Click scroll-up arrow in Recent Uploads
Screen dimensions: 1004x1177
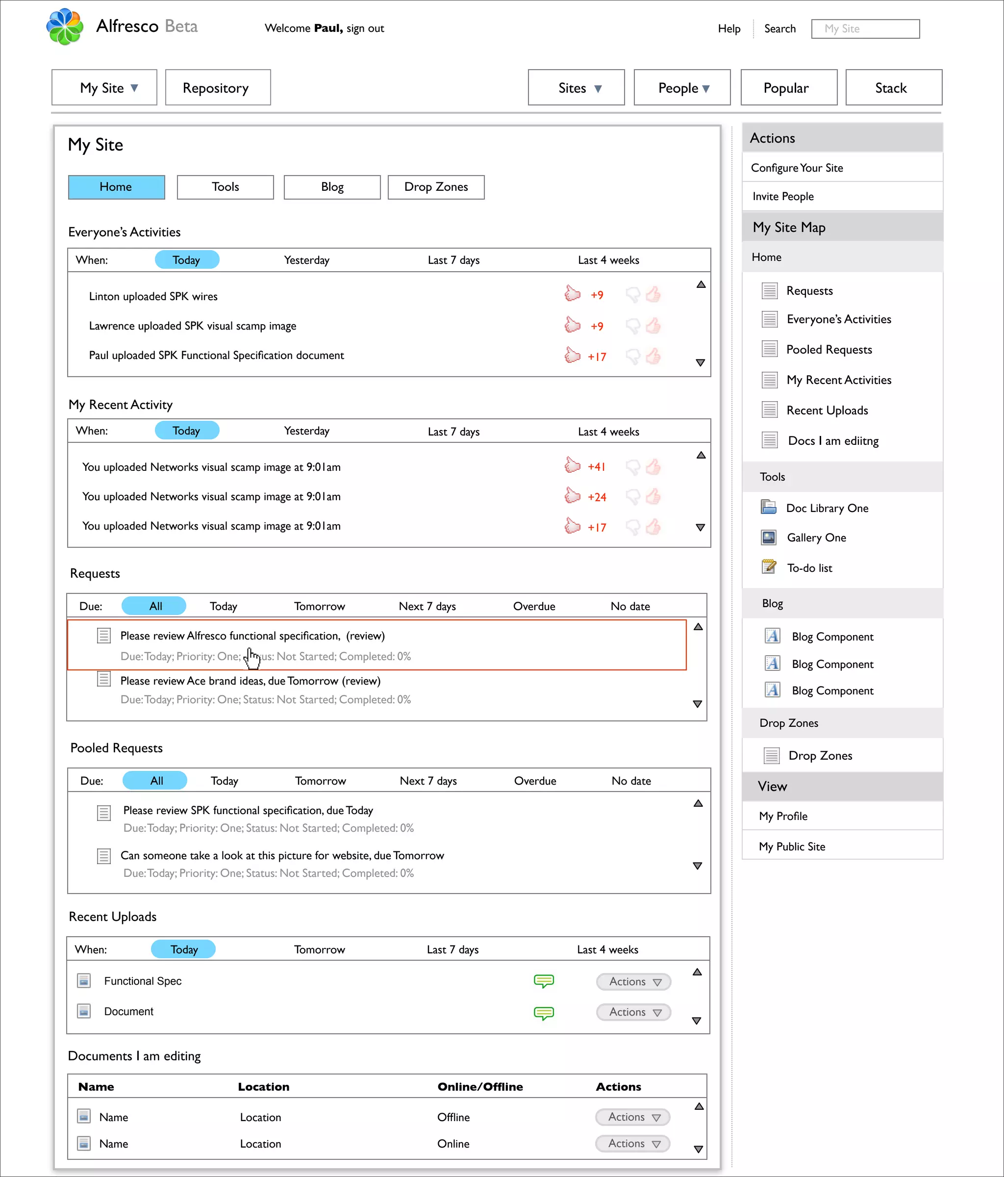697,972
